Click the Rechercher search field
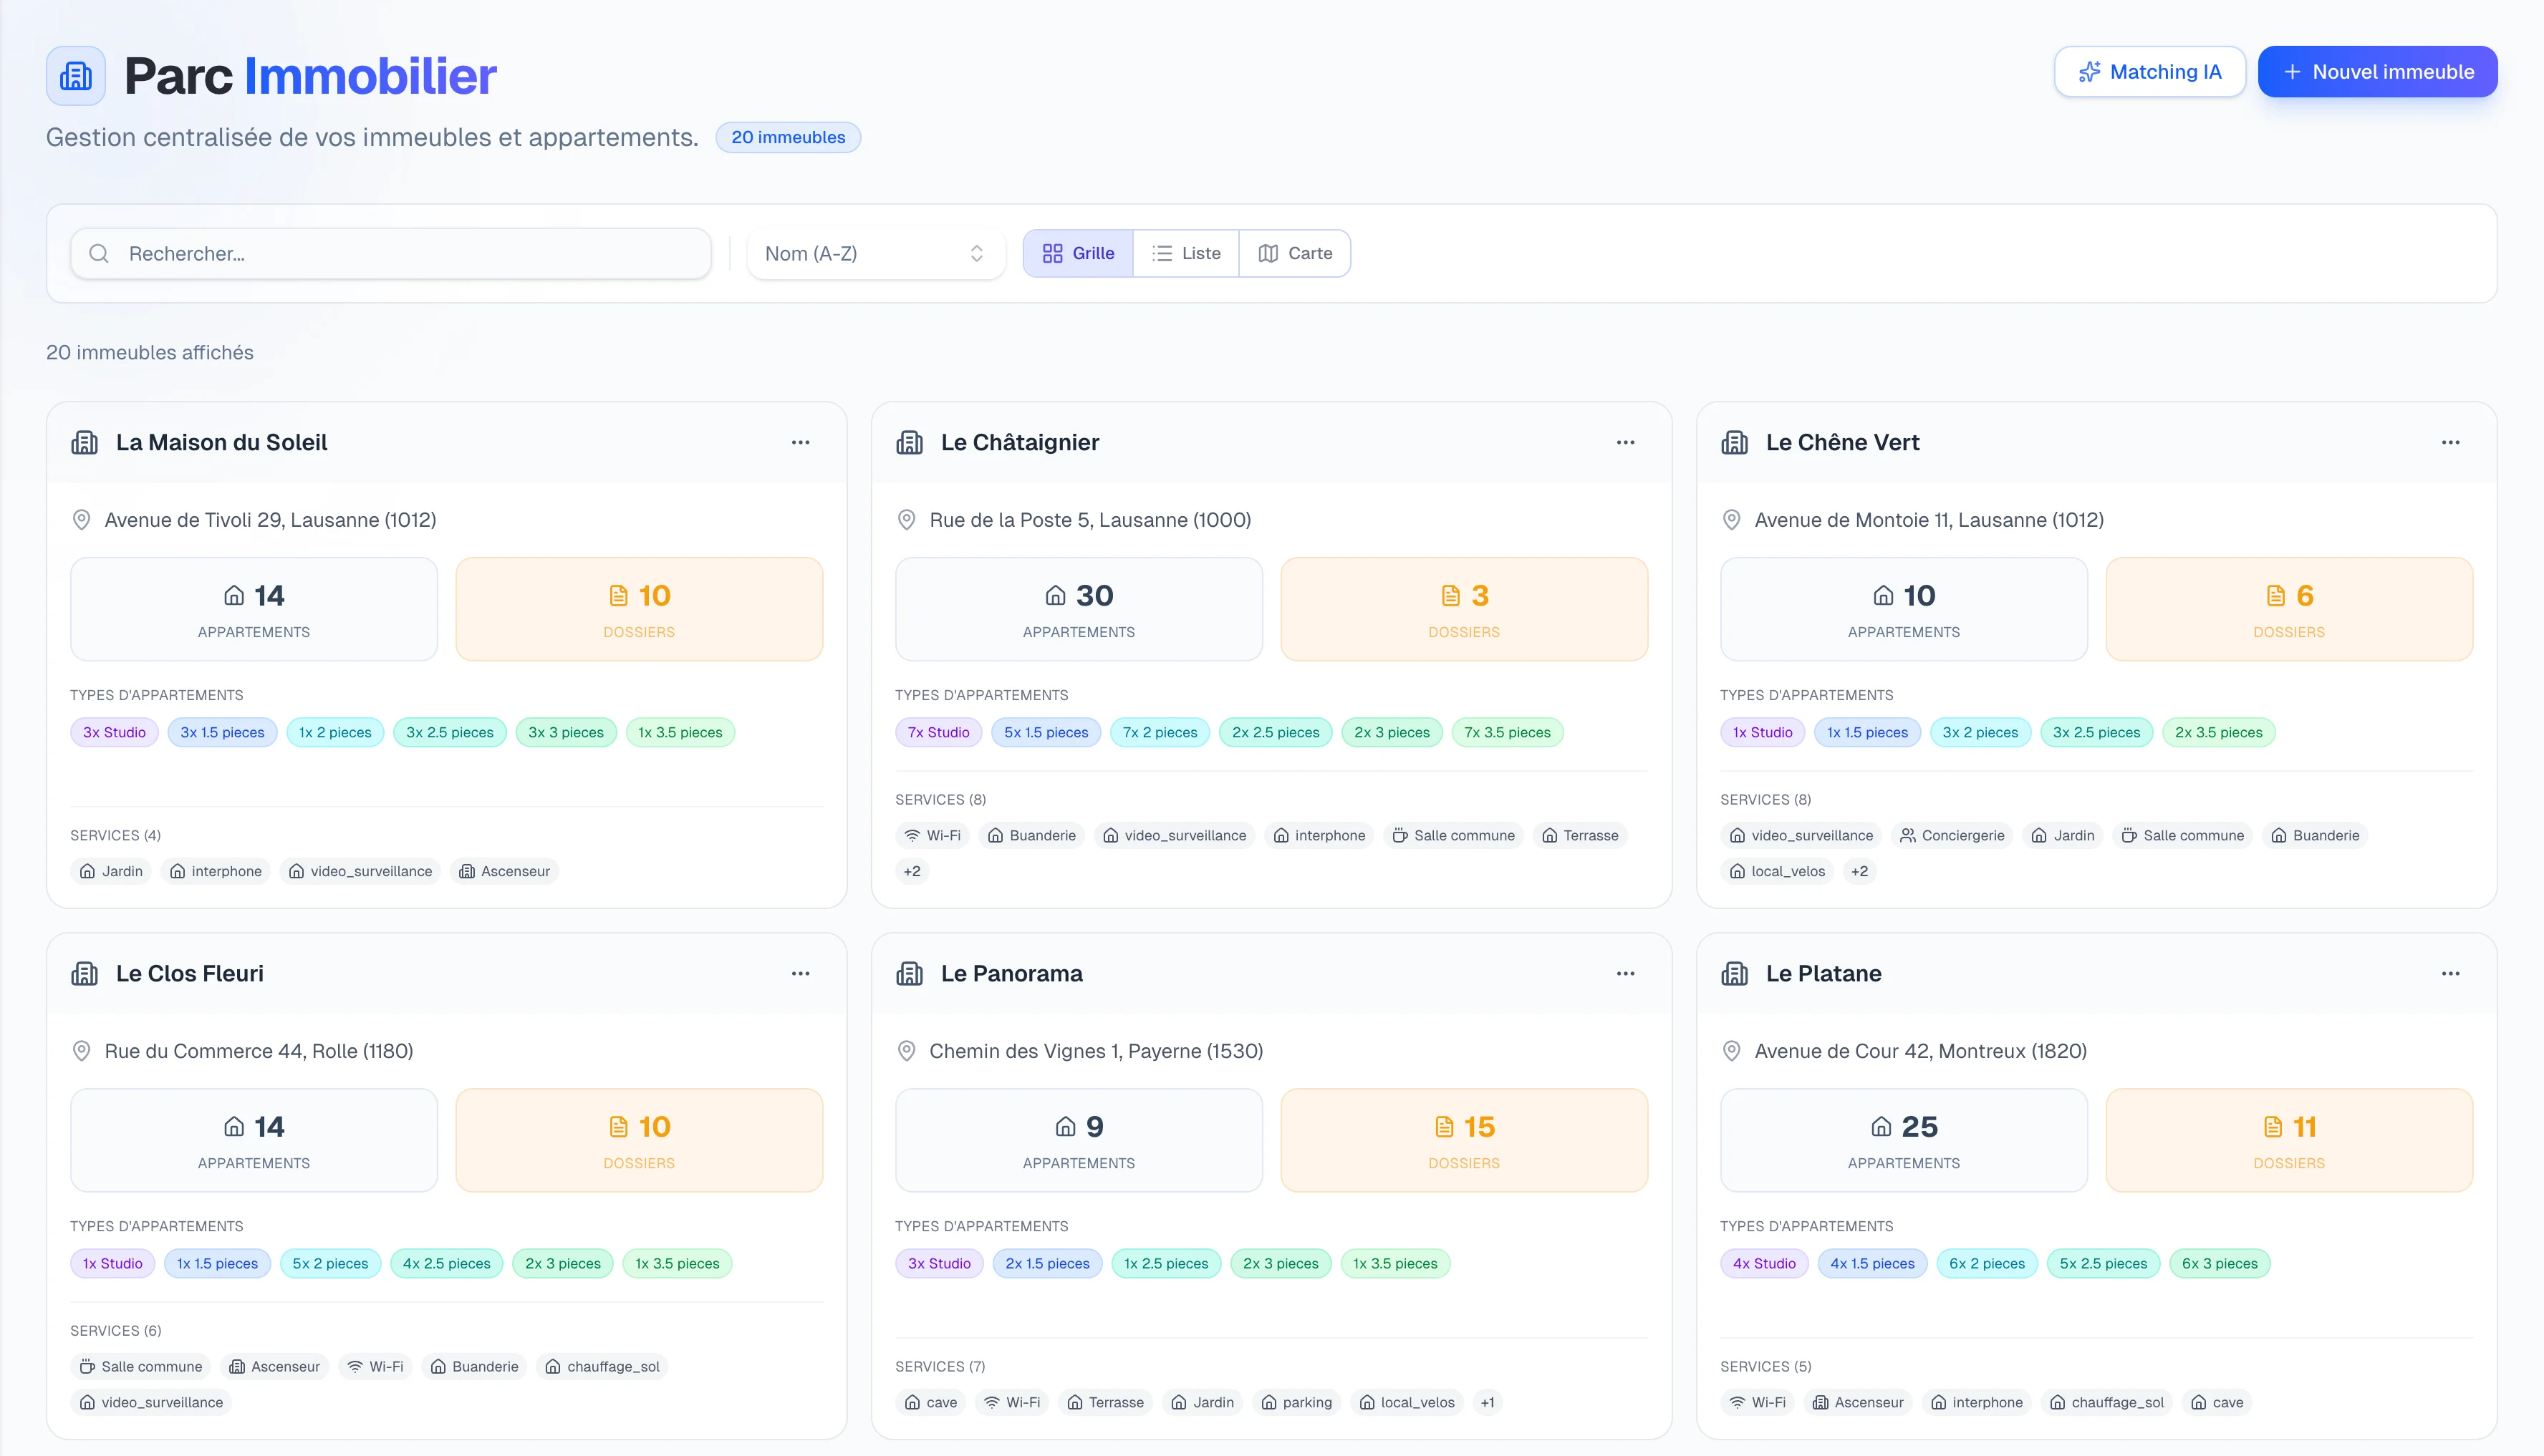 [x=400, y=254]
